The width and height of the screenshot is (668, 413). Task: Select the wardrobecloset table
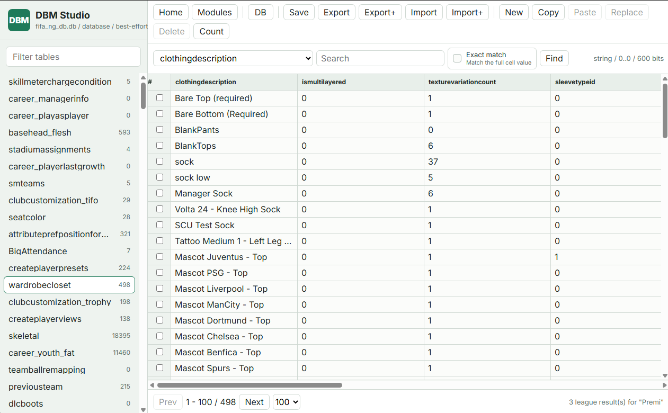[69, 285]
